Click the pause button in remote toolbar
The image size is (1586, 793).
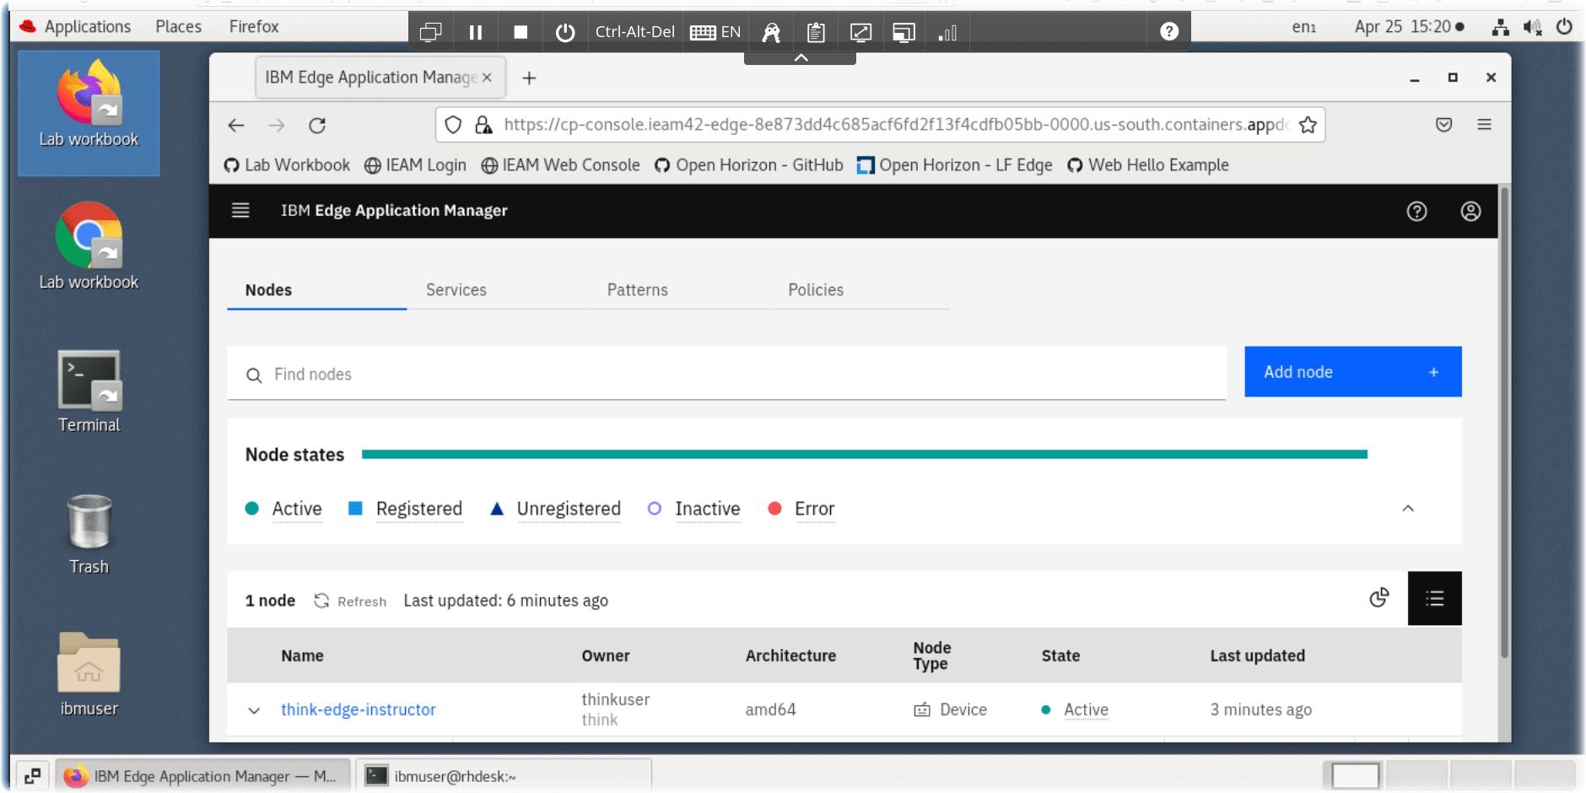click(476, 32)
